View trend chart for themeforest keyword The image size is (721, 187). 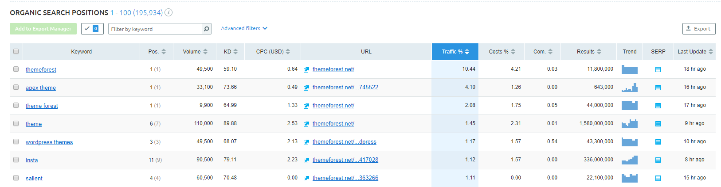click(630, 69)
